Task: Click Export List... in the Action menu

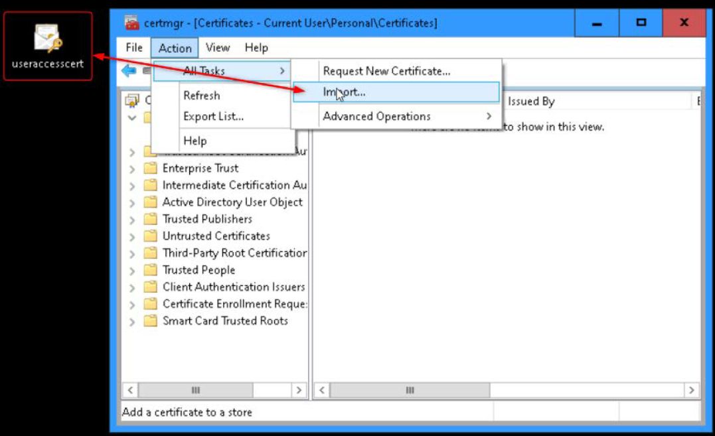Action: click(213, 117)
